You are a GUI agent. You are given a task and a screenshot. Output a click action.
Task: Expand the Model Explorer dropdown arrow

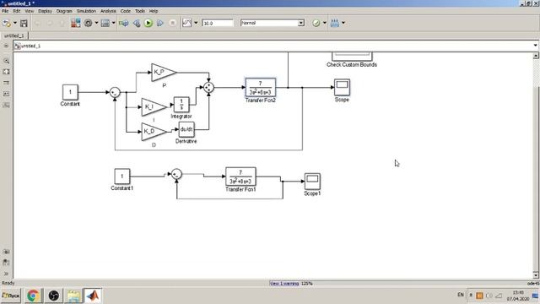(113, 23)
